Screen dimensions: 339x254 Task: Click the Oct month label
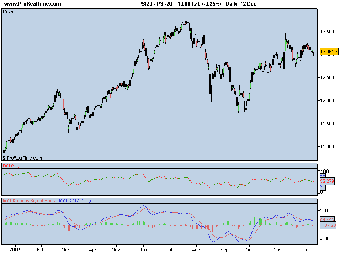tap(249, 250)
